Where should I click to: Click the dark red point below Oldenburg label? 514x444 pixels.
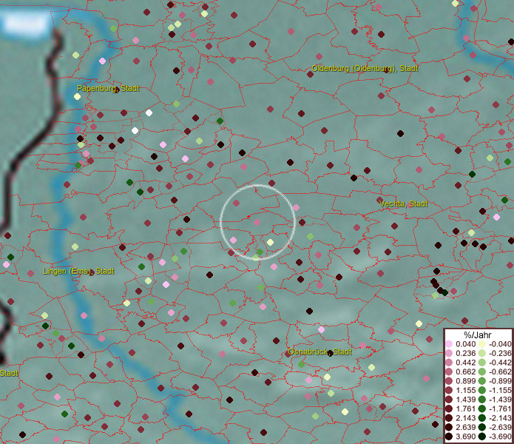310,74
